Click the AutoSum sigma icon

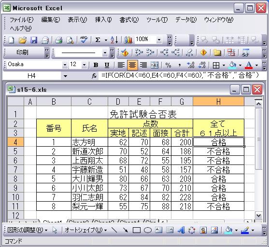98,40
